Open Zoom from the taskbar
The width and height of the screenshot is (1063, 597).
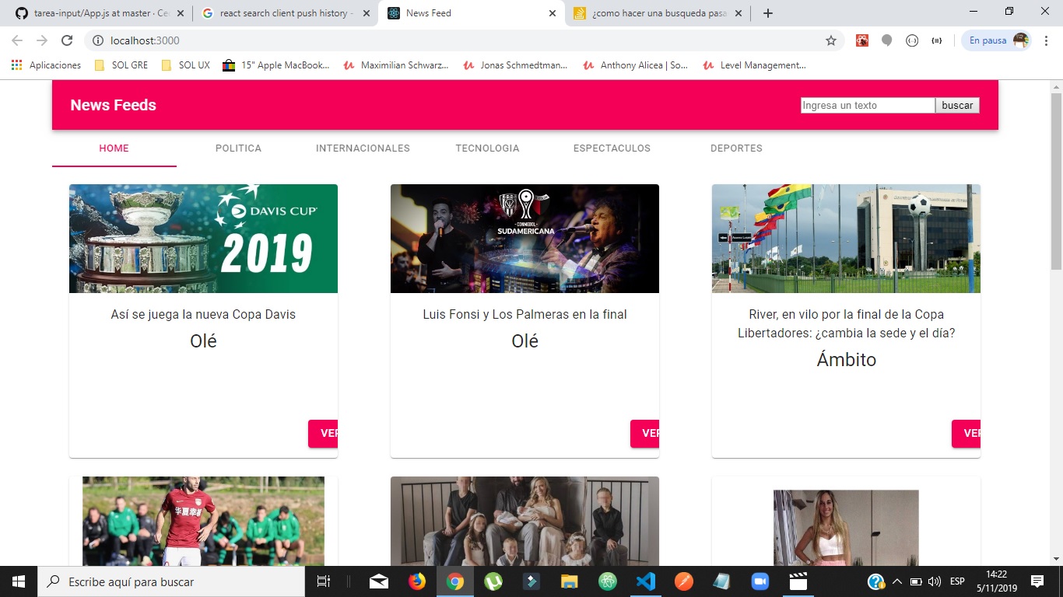(760, 581)
